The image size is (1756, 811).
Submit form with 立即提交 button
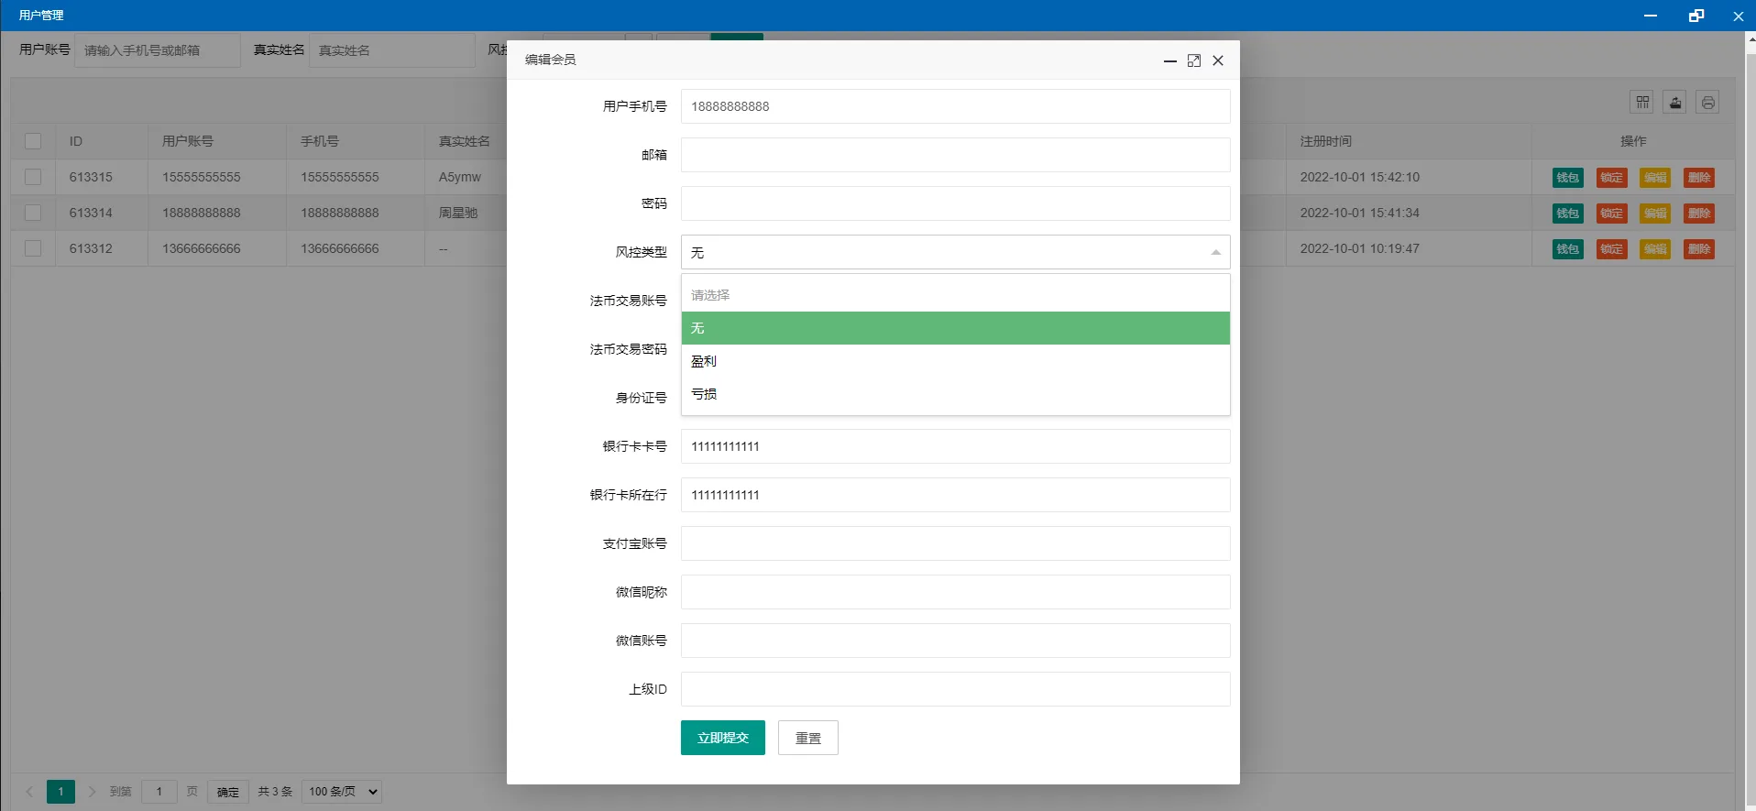pyautogui.click(x=722, y=738)
